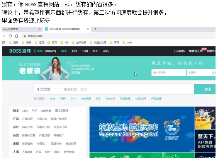Open a new browser tab with plus icon
Screen dimensions: 219x162
(x=95, y=29)
